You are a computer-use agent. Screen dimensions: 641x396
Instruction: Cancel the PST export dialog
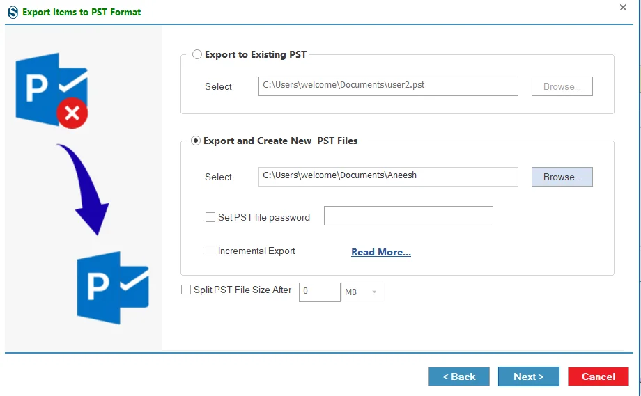tap(598, 377)
